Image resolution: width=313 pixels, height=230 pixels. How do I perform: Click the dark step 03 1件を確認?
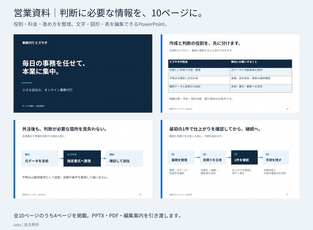click(244, 158)
